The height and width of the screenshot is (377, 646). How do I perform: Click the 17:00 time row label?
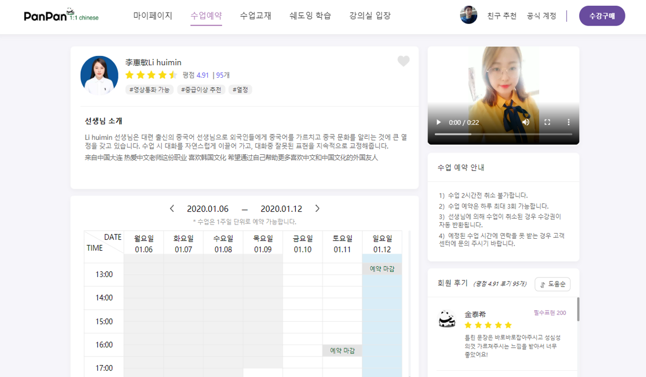(x=104, y=368)
